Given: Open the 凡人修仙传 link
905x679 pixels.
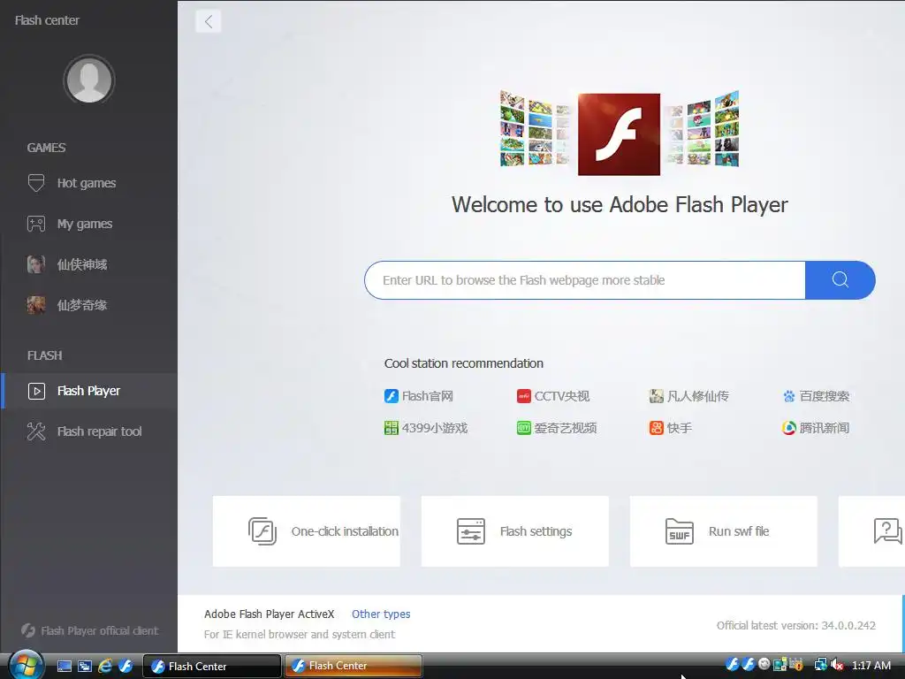Looking at the screenshot, I should [689, 396].
